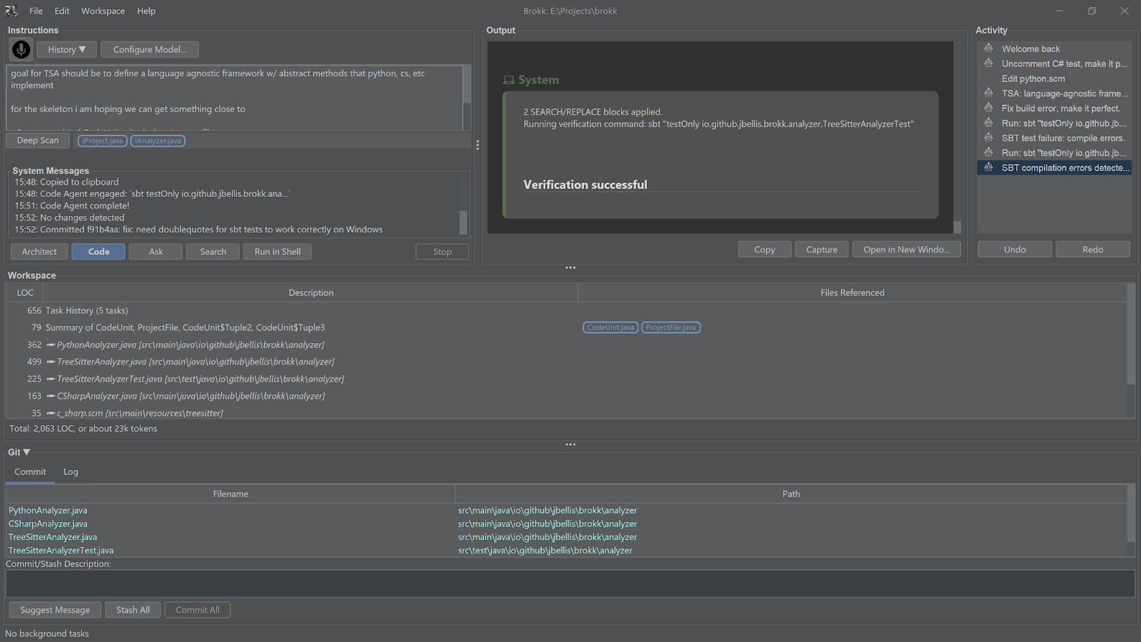1141x642 pixels.
Task: Click the Architect button
Action: tap(39, 252)
